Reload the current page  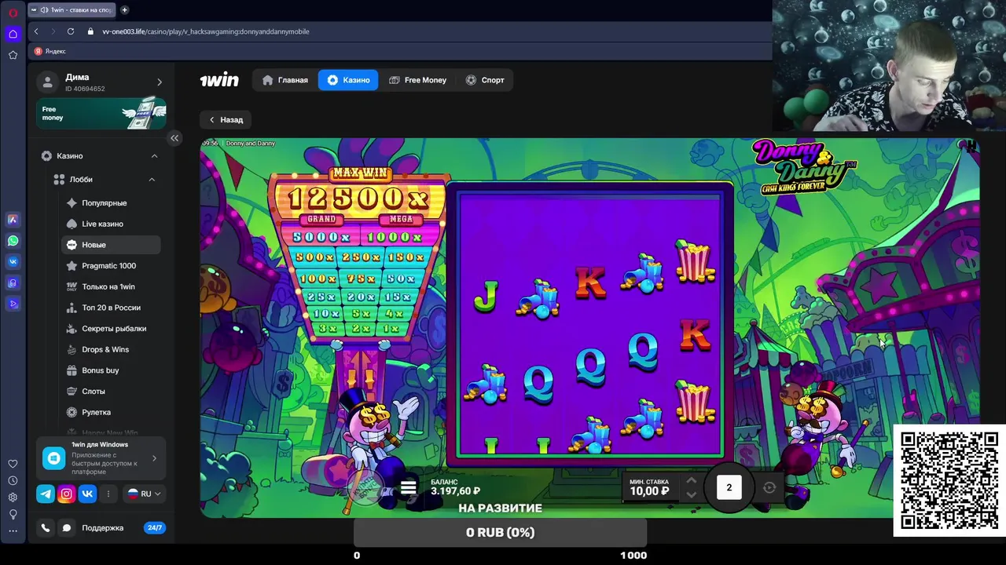[x=71, y=31]
